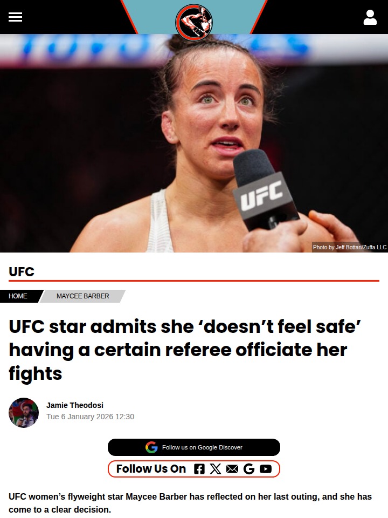Open the hamburger navigation menu
Viewport: 388px width, 518px height.
(15, 17)
